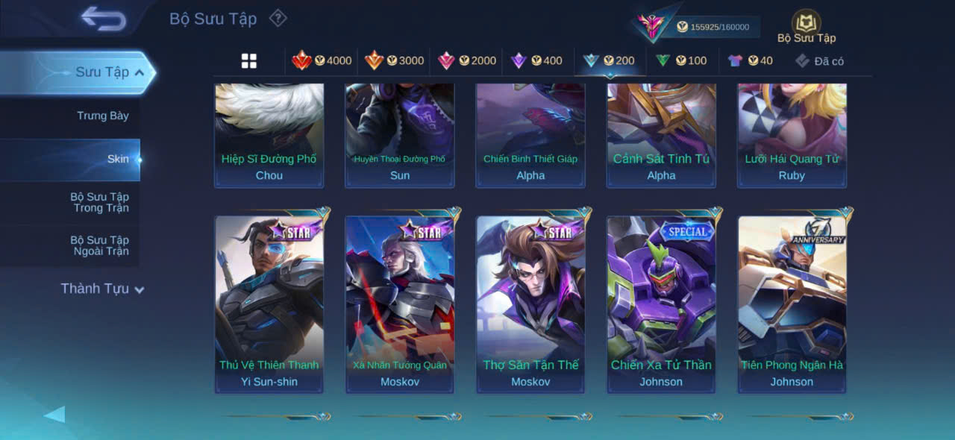Image resolution: width=955 pixels, height=440 pixels.
Task: Collapse sidebar with bottom-left triangle arrow
Action: click(54, 414)
